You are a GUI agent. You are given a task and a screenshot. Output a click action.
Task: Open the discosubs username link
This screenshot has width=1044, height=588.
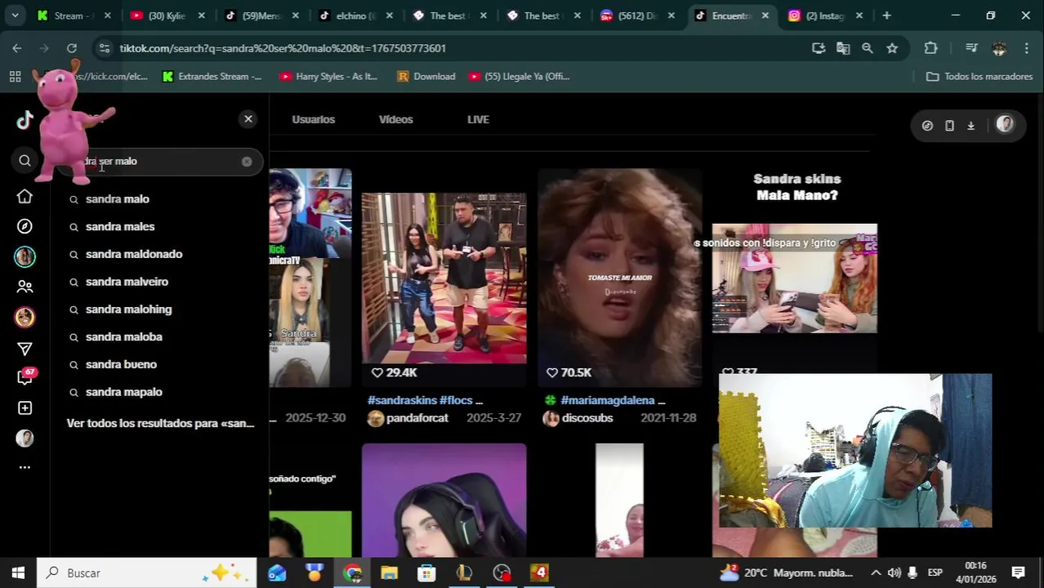coord(587,418)
